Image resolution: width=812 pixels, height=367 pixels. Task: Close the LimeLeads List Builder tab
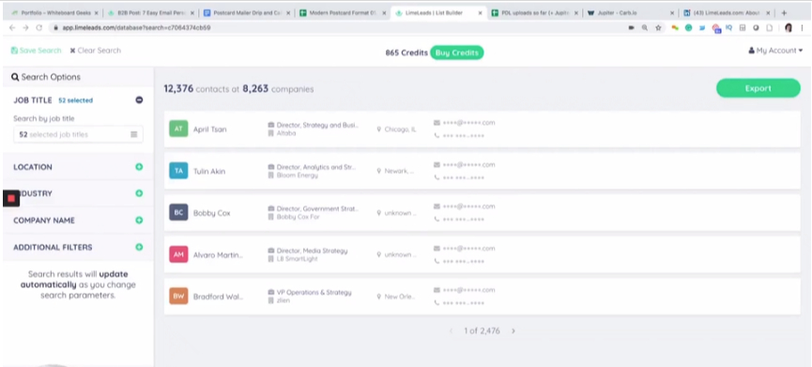coord(480,13)
